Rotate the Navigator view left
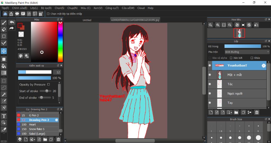The height and width of the screenshot is (143, 271). coord(237,25)
